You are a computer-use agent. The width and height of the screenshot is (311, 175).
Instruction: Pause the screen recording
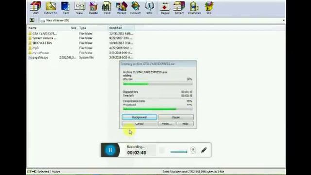(110, 150)
